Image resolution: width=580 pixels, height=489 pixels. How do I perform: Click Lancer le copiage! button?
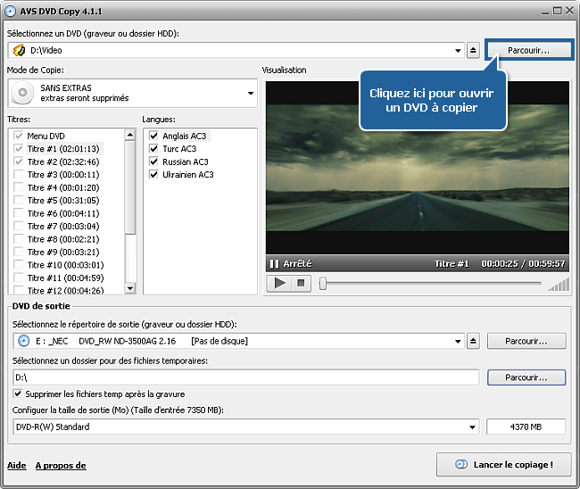click(503, 464)
